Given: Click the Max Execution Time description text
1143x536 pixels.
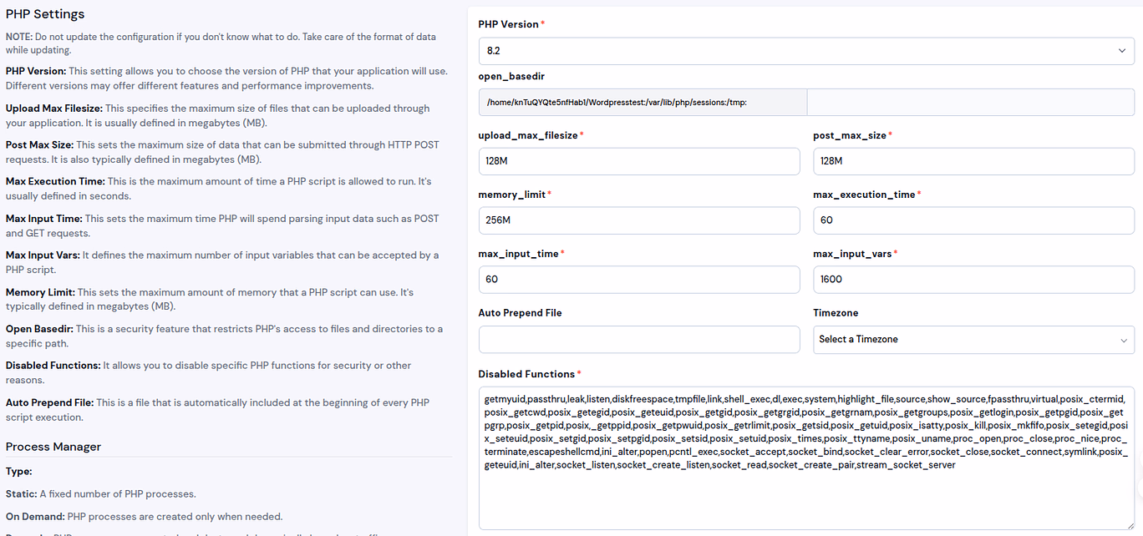Looking at the screenshot, I should [x=219, y=189].
